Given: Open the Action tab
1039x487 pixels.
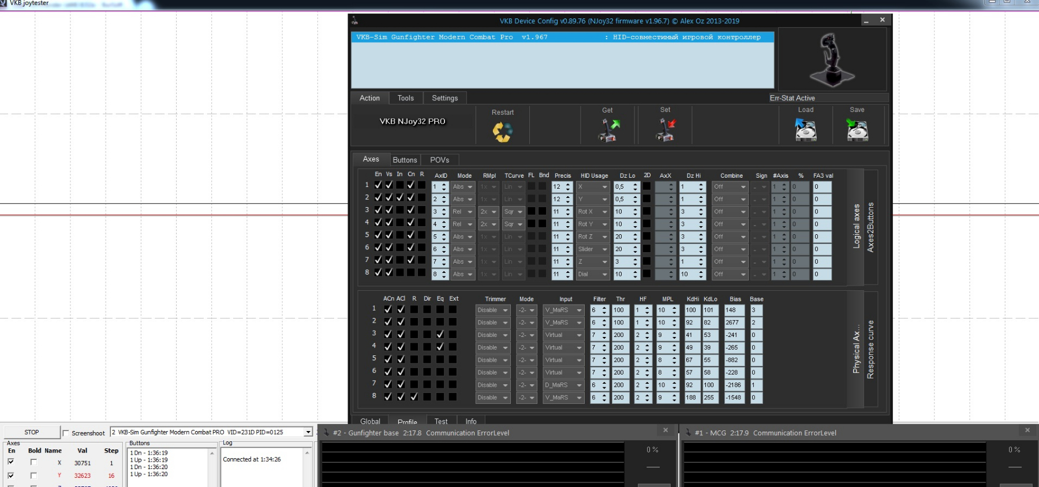Looking at the screenshot, I should [x=369, y=98].
